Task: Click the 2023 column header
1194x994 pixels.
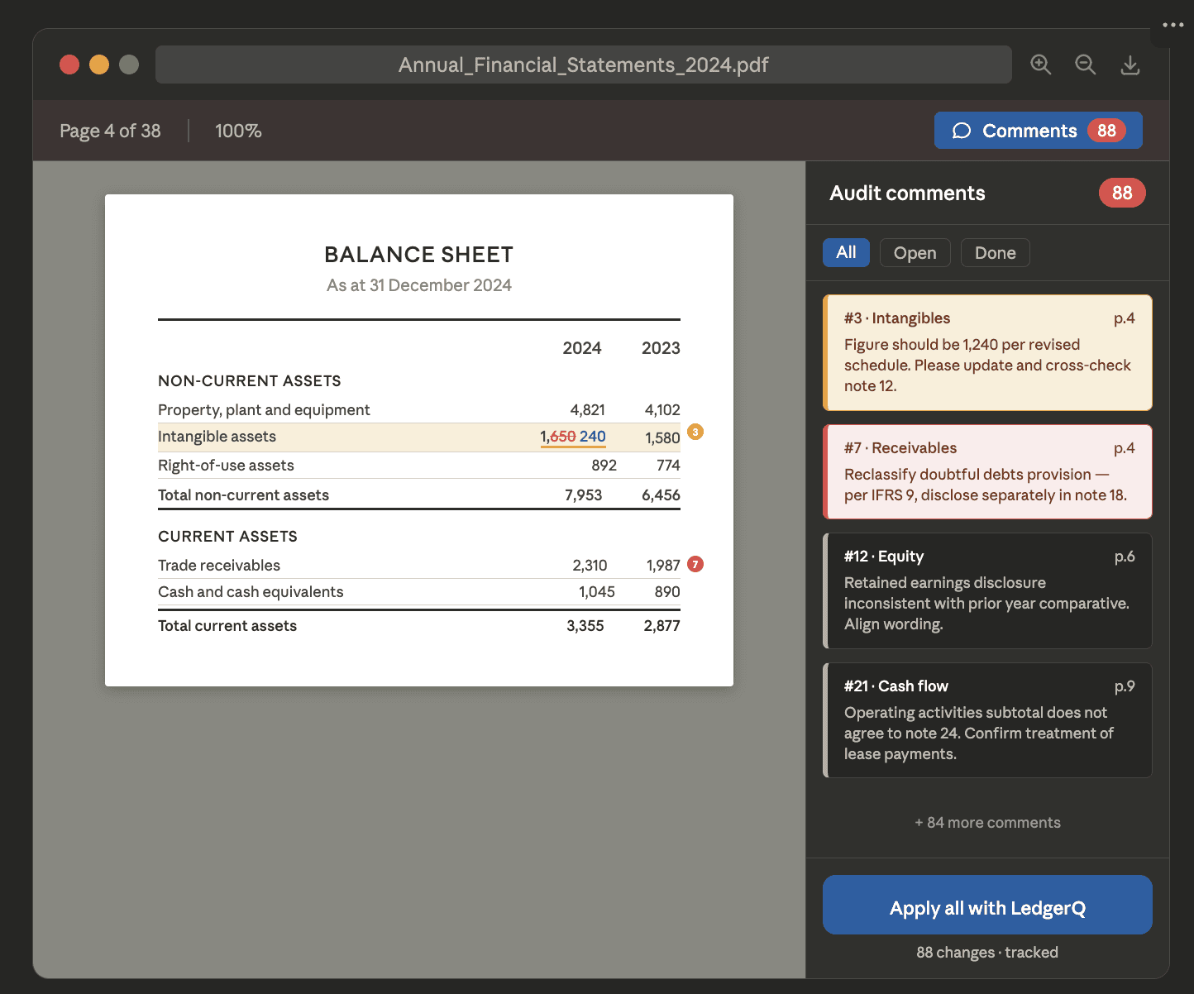Action: [x=661, y=348]
